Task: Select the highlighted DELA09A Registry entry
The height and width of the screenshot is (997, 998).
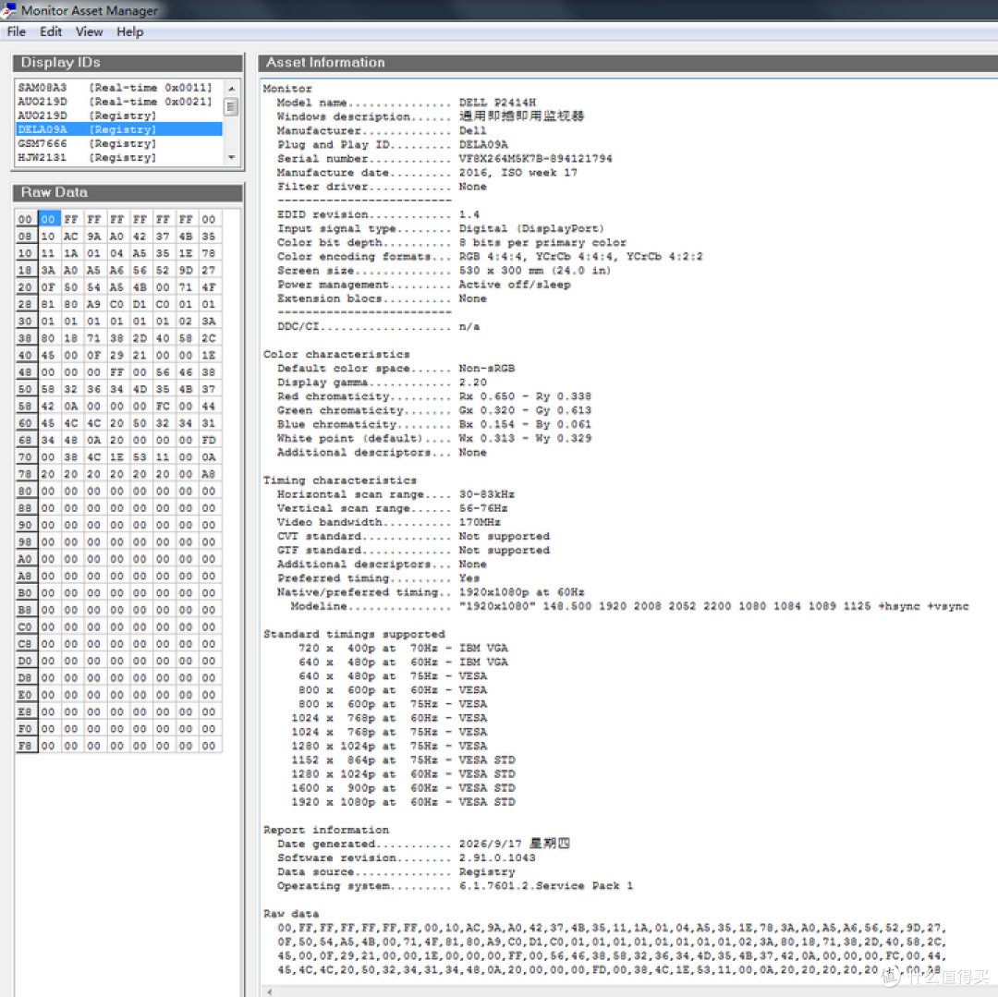Action: tap(119, 129)
